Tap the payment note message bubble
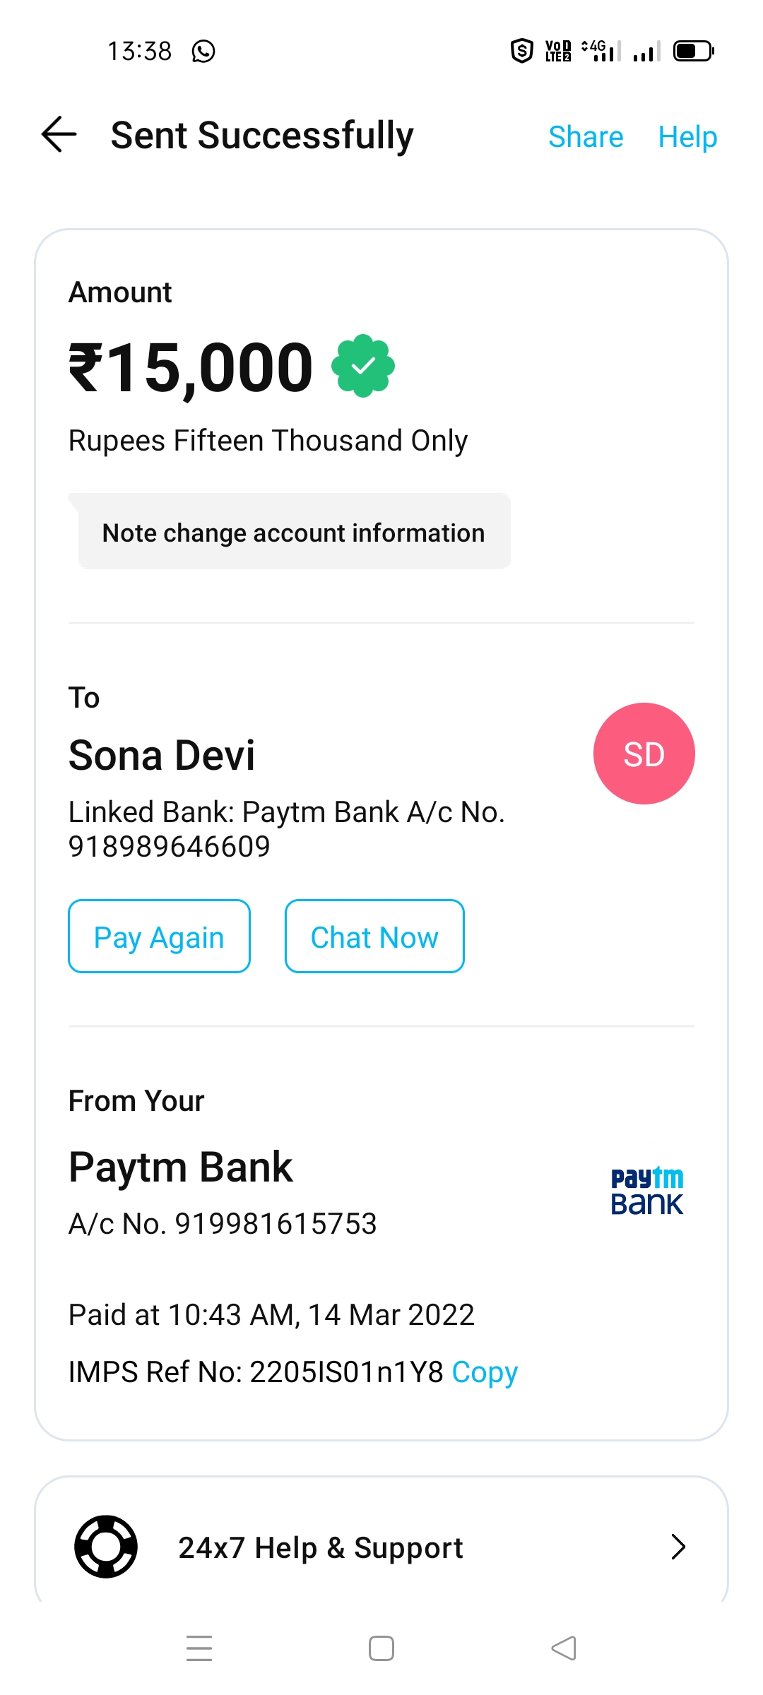This screenshot has width=763, height=1695. [293, 533]
